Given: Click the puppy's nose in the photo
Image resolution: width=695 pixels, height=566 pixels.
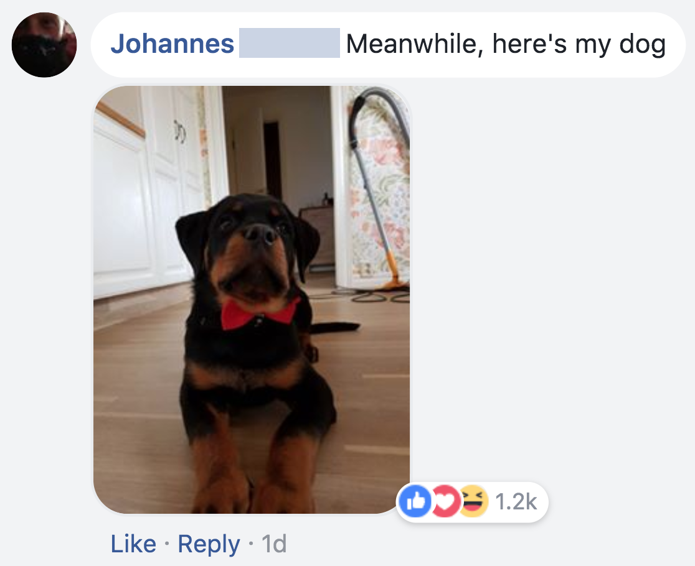Looking at the screenshot, I should 261,234.
